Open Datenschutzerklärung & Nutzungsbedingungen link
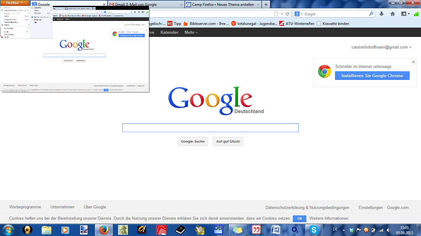This screenshot has height=236, width=421. (x=307, y=207)
